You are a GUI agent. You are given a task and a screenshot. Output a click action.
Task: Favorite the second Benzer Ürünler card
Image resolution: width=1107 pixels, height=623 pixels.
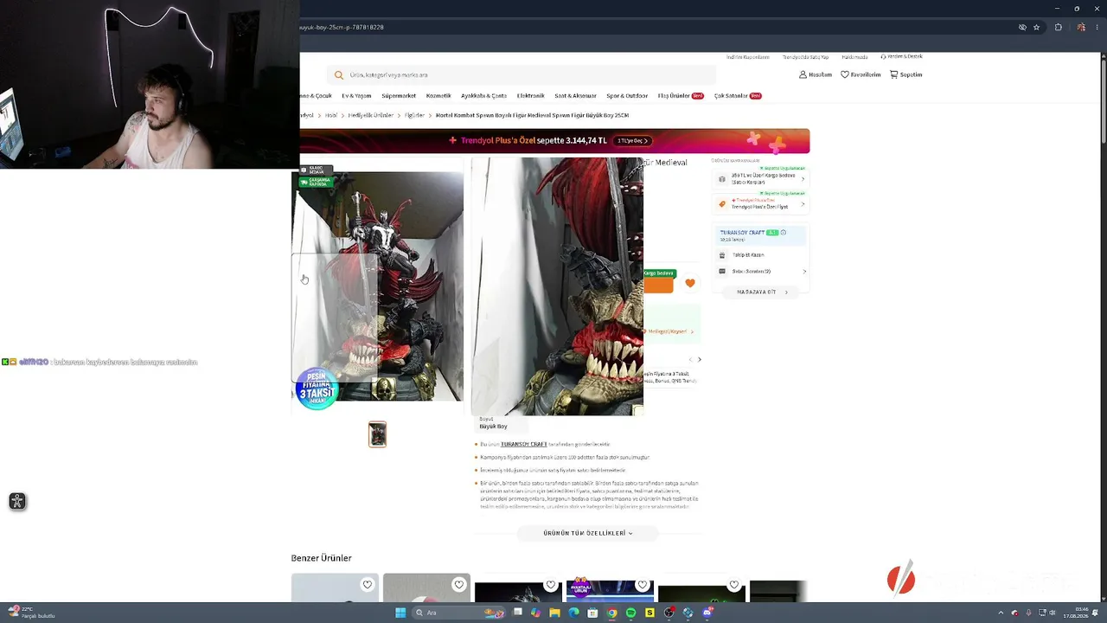click(459, 585)
